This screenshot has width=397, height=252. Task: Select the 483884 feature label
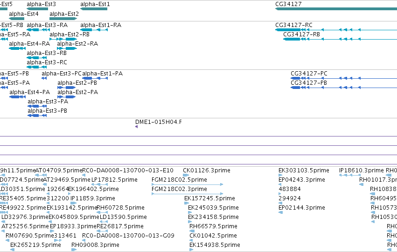pyautogui.click(x=290, y=189)
